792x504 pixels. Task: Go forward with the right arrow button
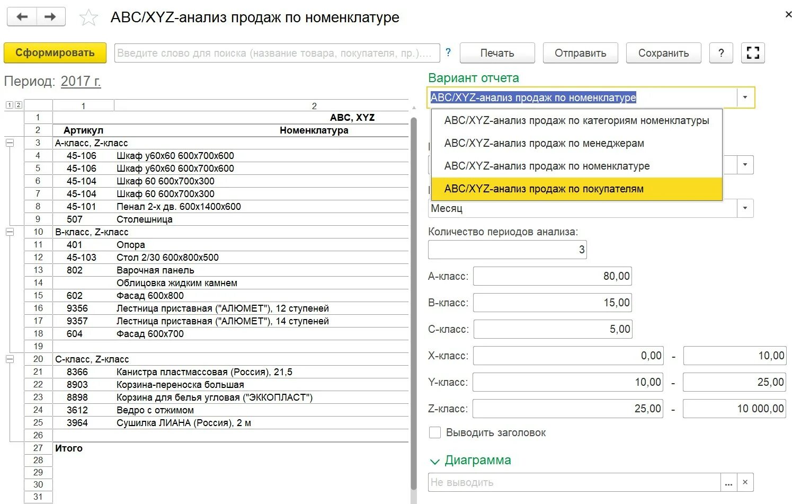click(x=51, y=16)
